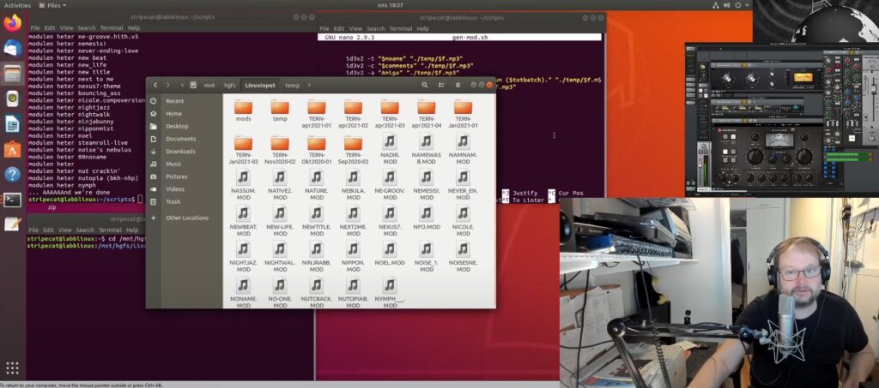
Task: Open the Files hamburger menu
Action: pos(458,85)
